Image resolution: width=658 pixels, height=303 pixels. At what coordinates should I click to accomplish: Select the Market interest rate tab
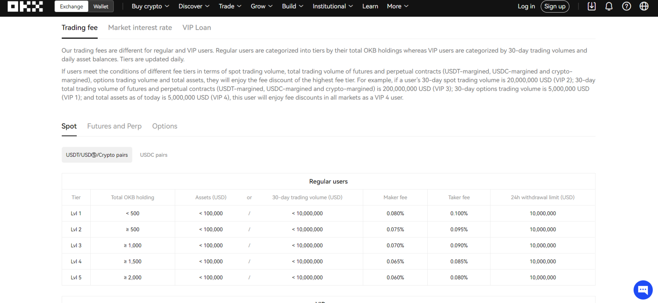[x=140, y=28]
